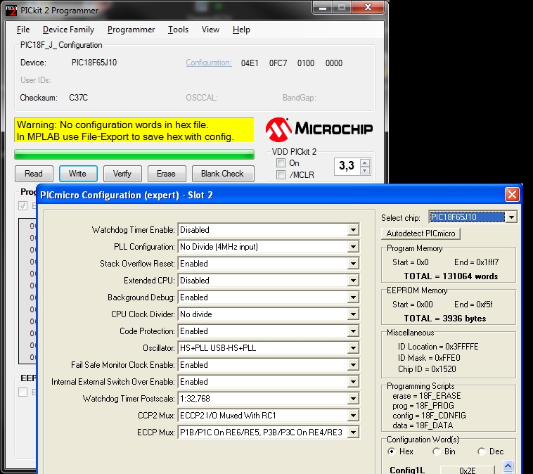Open the View menu
533x474 pixels.
[210, 30]
